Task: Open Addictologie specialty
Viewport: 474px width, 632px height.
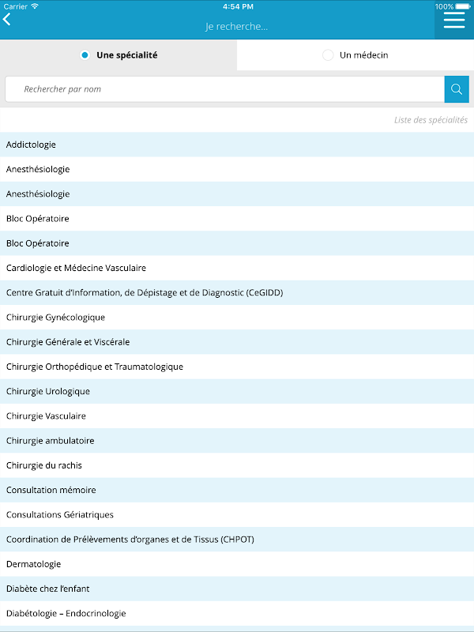Action: (237, 145)
